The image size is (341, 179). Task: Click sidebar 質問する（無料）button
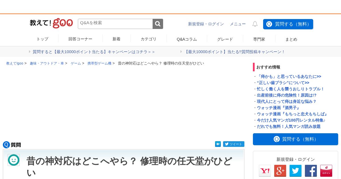[x=296, y=139]
